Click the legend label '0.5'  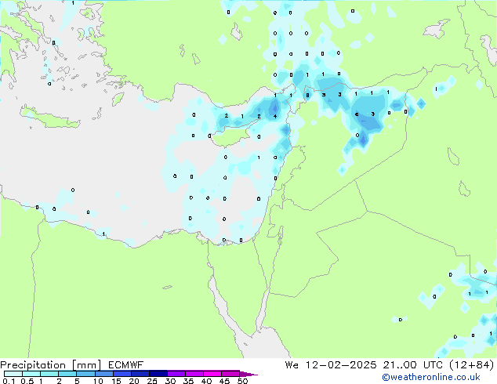pyautogui.click(x=27, y=381)
